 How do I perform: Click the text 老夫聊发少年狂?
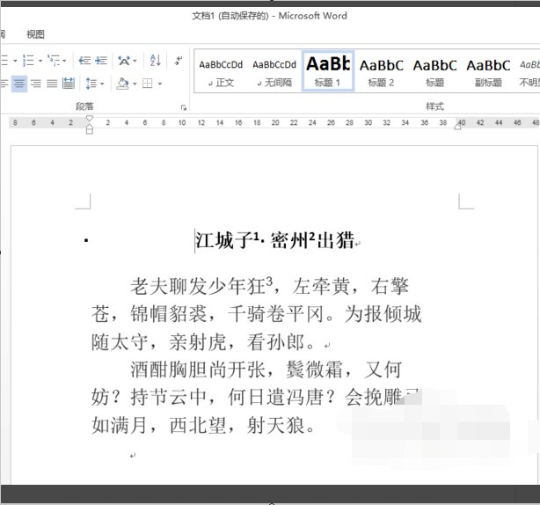click(197, 287)
